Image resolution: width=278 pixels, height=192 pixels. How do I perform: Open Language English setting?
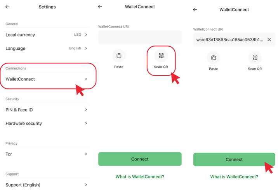click(x=47, y=48)
